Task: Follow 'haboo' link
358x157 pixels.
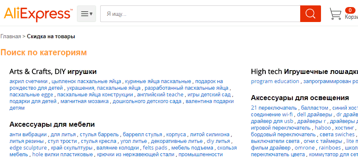Action: [323, 128]
